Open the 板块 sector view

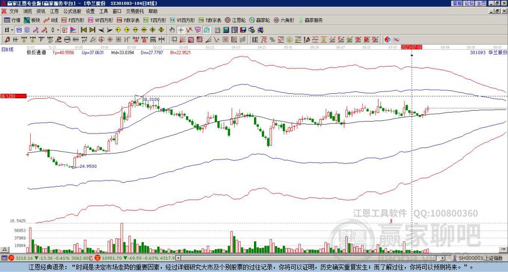[x=32, y=20]
